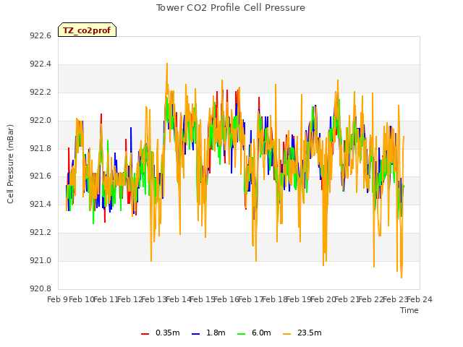Click the Feb 18 x-axis label
Screen dimensions: 463x347
click(274, 299)
